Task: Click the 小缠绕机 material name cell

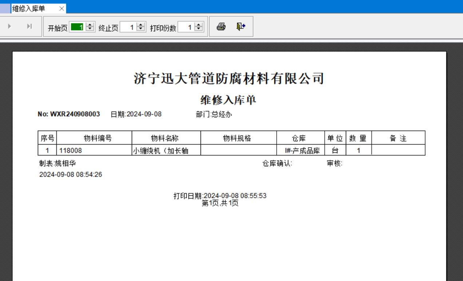Action: click(x=166, y=151)
